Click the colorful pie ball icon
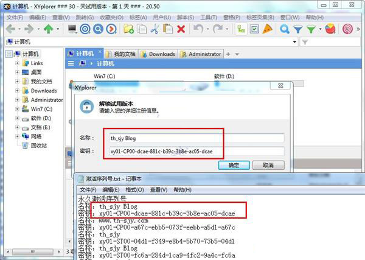Viewport: 365px width, 260px height. click(x=330, y=29)
